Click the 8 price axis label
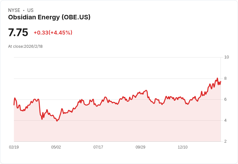 click(x=225, y=78)
